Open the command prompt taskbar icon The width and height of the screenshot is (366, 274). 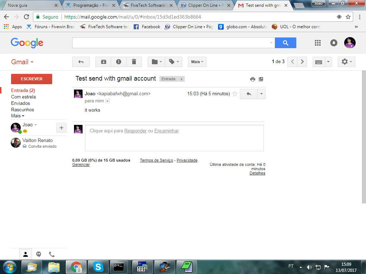point(119,267)
